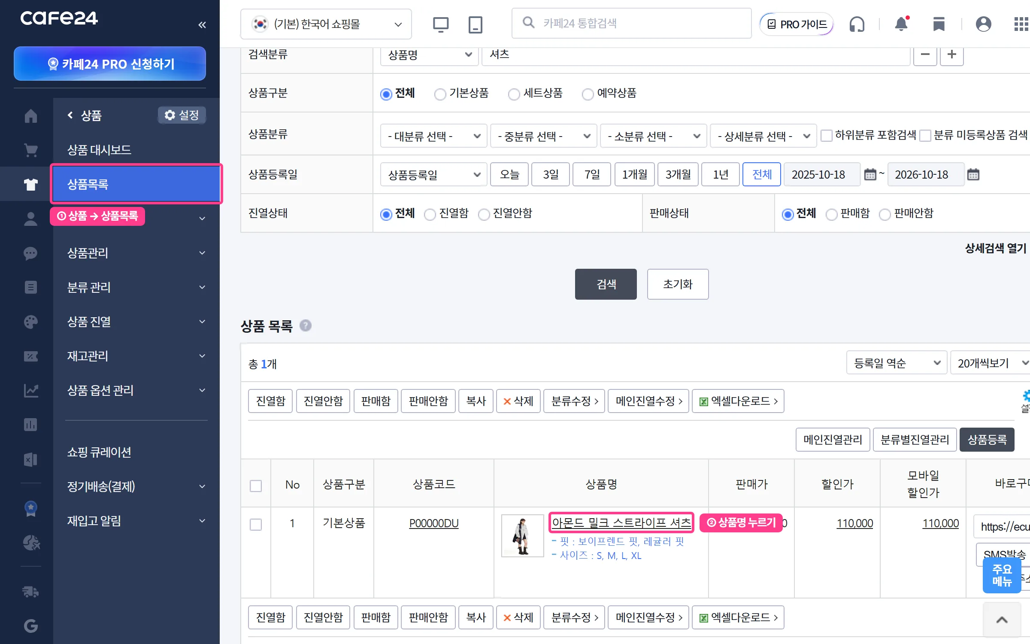Select the 진열안함 display status radio
This screenshot has height=644, width=1030.
click(484, 214)
